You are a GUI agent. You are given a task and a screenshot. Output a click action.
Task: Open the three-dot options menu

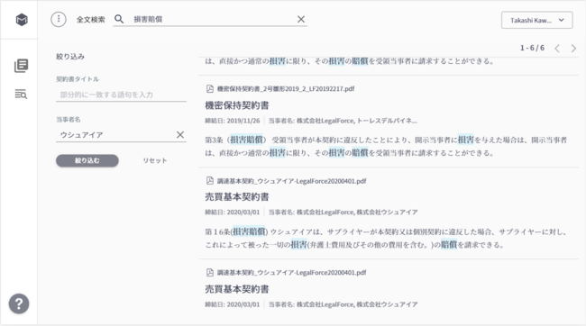59,20
